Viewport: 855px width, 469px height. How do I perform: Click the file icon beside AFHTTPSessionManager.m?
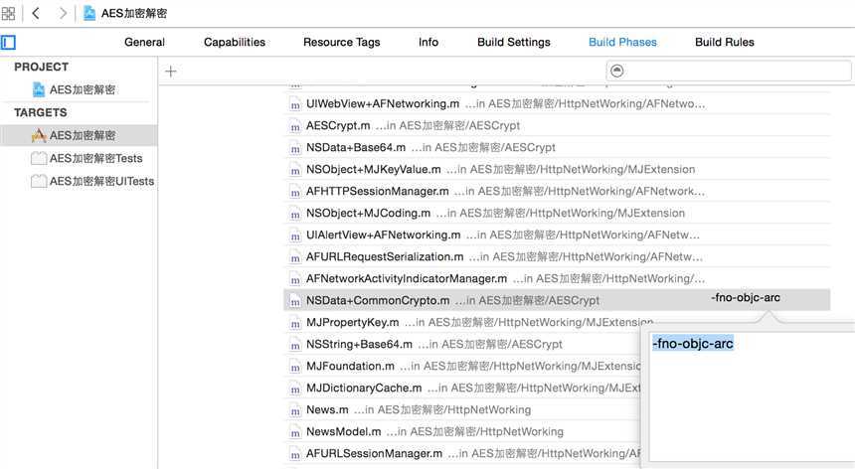click(x=295, y=193)
